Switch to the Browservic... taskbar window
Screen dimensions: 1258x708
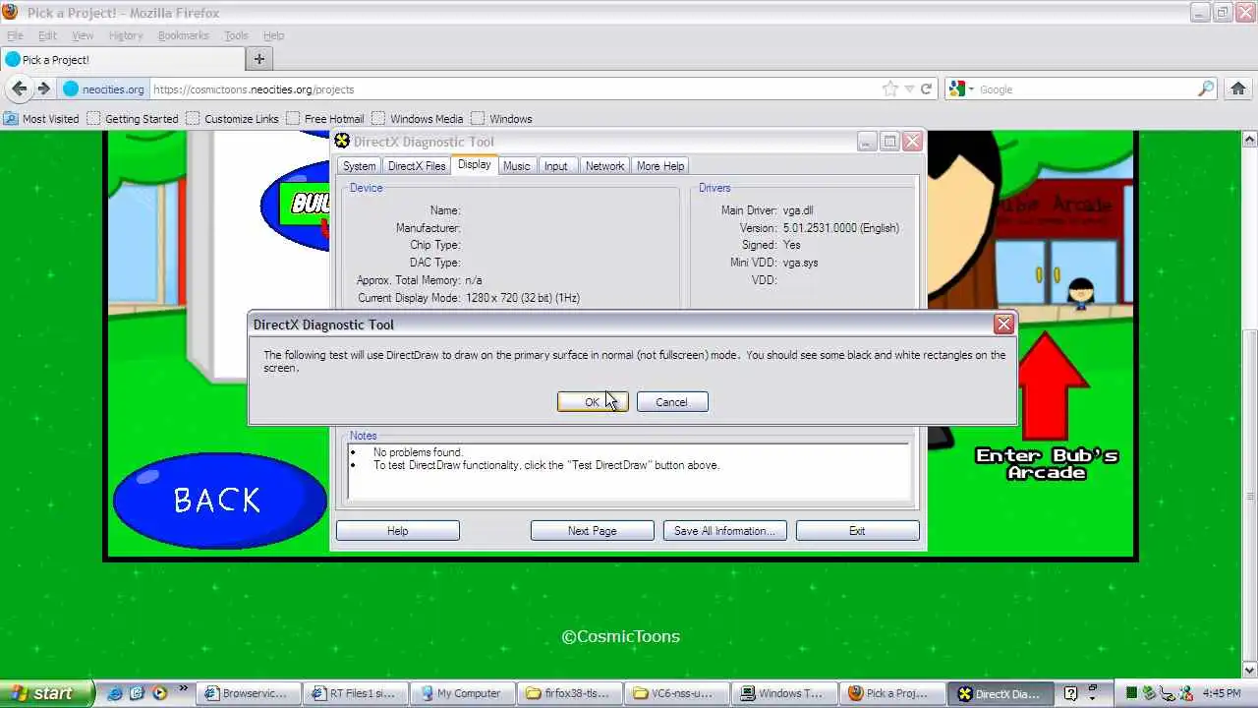247,693
